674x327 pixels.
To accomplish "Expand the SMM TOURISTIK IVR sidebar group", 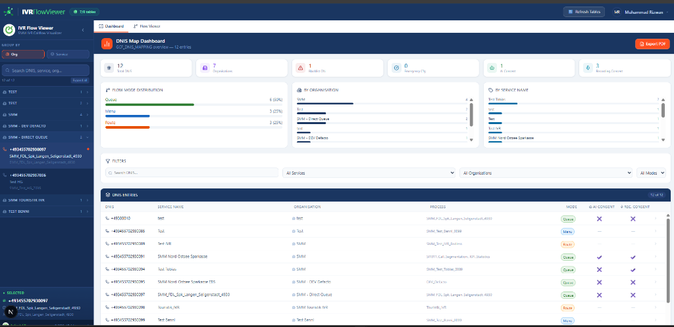I will tap(47, 200).
